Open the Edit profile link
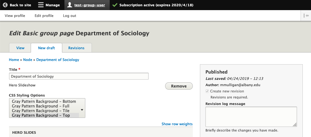 [44, 16]
